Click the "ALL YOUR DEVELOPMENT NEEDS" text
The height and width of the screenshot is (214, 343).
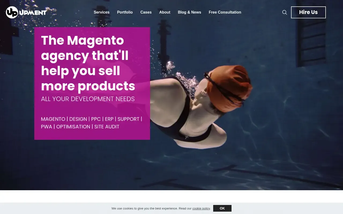pos(88,99)
